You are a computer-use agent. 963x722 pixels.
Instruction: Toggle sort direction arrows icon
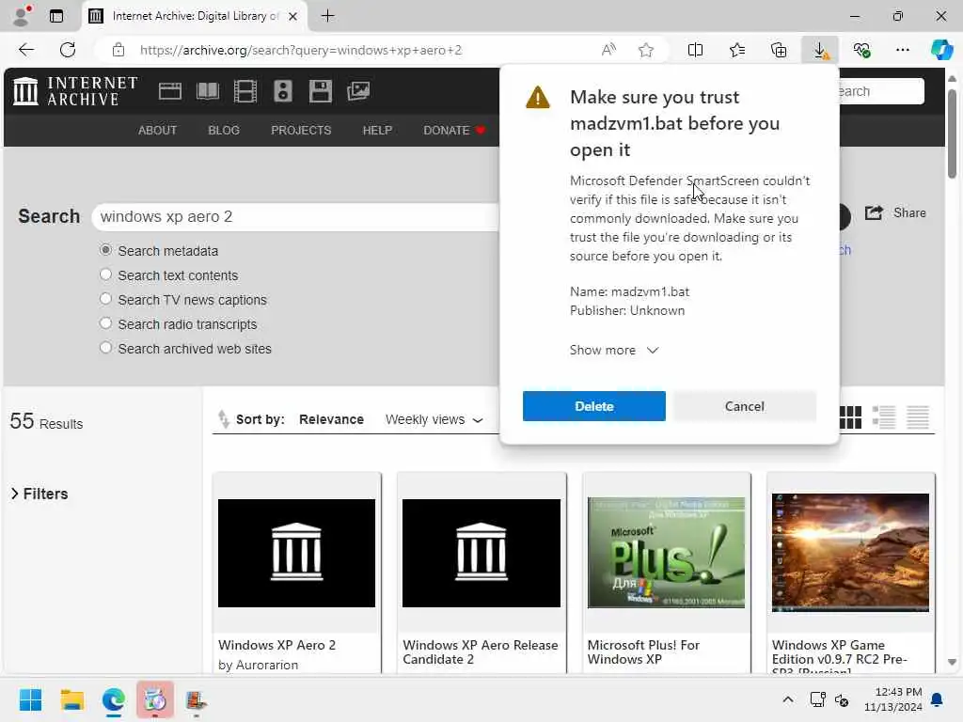[x=223, y=419]
